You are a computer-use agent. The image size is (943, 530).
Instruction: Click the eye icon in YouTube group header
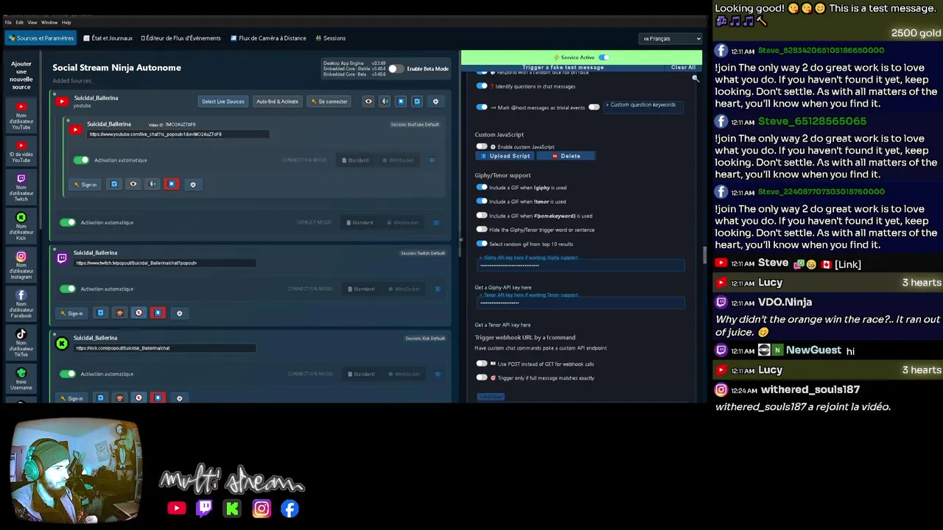pyautogui.click(x=368, y=102)
